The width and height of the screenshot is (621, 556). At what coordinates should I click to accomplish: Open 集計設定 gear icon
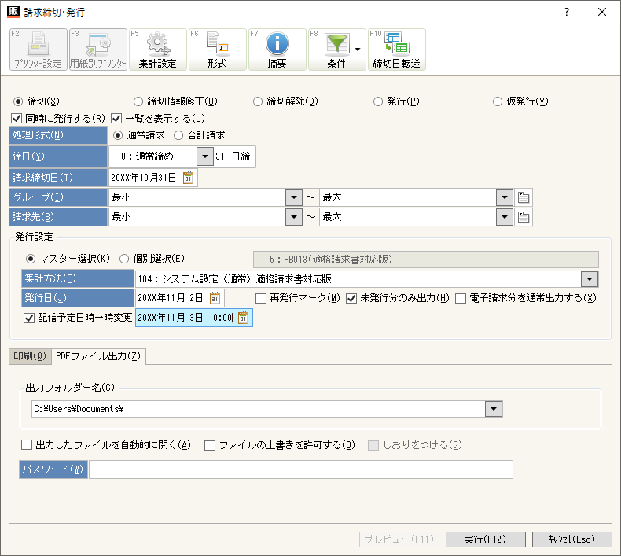pos(158,43)
